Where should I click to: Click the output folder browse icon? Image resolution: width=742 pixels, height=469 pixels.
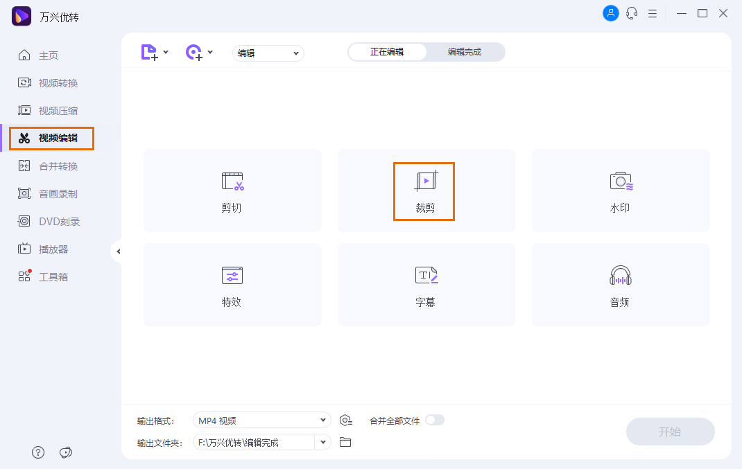[345, 441]
